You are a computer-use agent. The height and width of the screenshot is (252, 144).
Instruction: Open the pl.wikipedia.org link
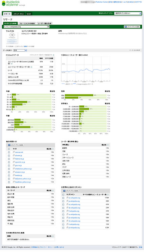tap(74, 228)
